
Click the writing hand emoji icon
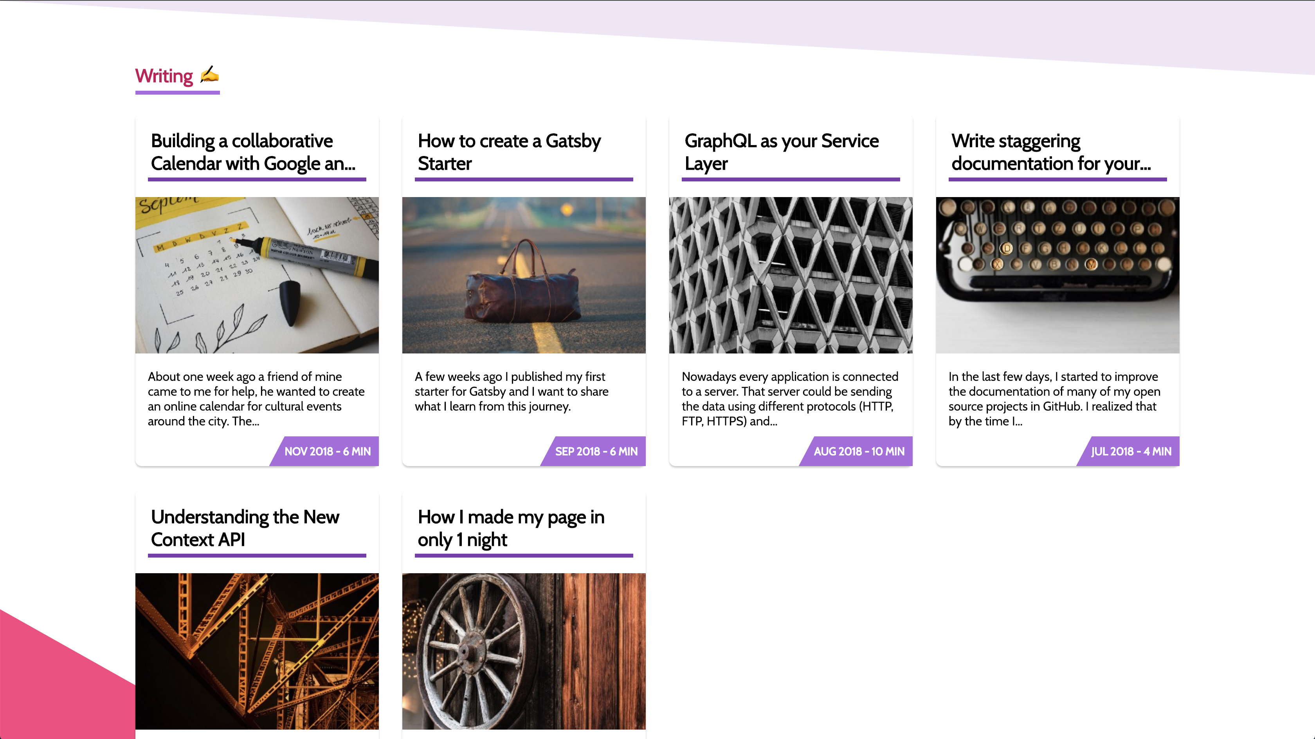[209, 75]
